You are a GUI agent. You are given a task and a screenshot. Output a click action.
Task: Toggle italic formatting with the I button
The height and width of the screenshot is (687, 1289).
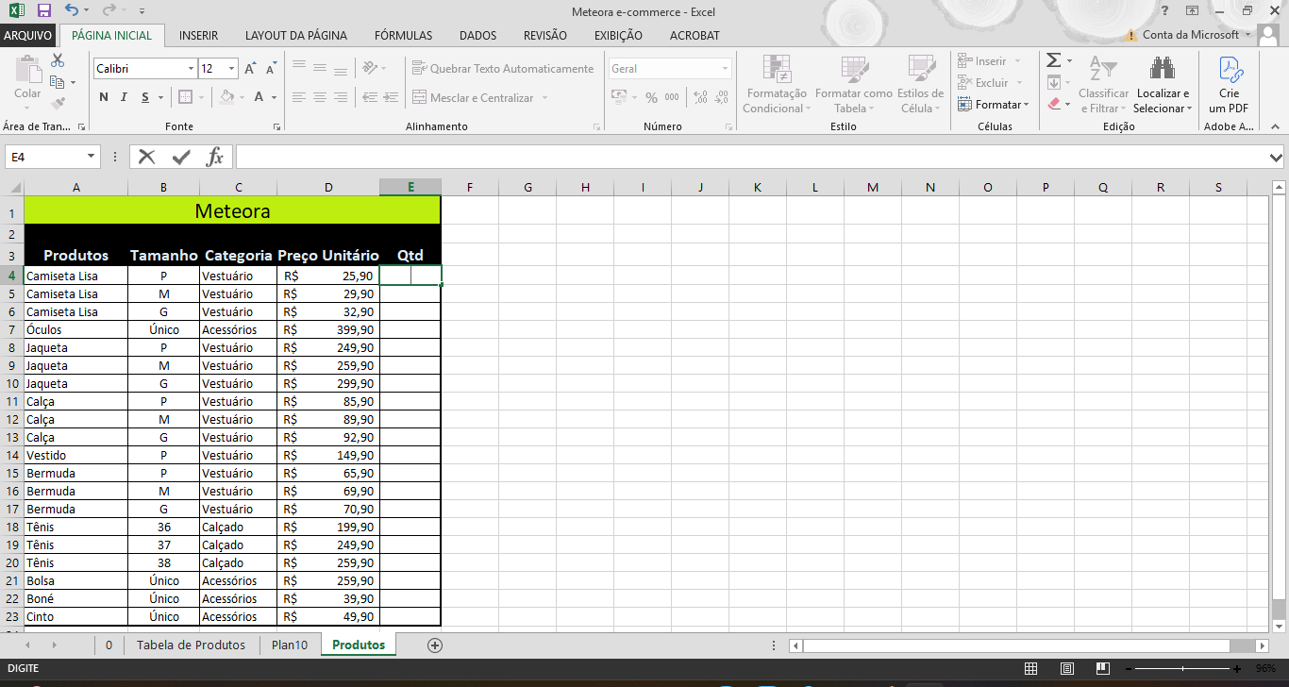[125, 97]
